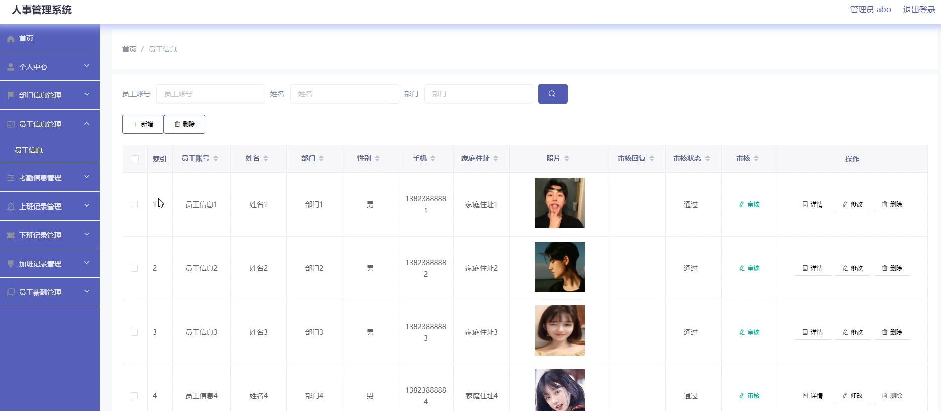The width and height of the screenshot is (941, 411).
Task: Click the ticket icon beside 下班记录管理
Action: (10, 235)
